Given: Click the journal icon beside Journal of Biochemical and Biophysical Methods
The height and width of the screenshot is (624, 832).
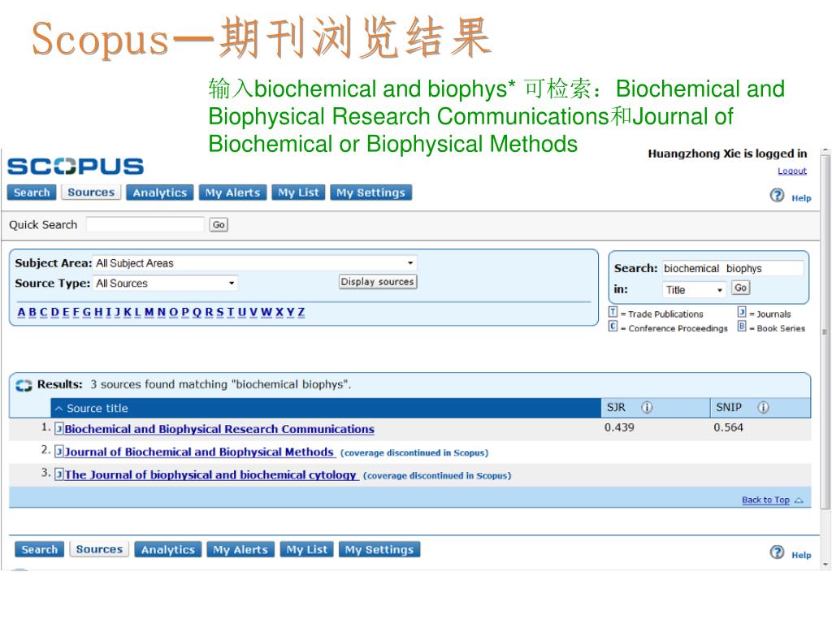Looking at the screenshot, I should pos(58,452).
